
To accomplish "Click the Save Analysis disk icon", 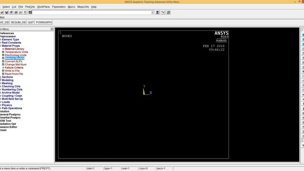I will pyautogui.click(x=7, y=12).
